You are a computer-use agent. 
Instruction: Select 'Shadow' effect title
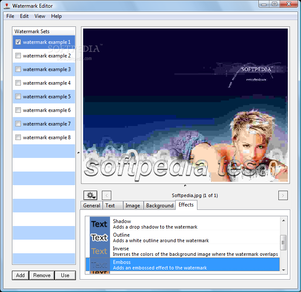[122, 221]
